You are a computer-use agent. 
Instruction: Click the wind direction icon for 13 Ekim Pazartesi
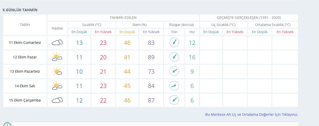(174, 71)
